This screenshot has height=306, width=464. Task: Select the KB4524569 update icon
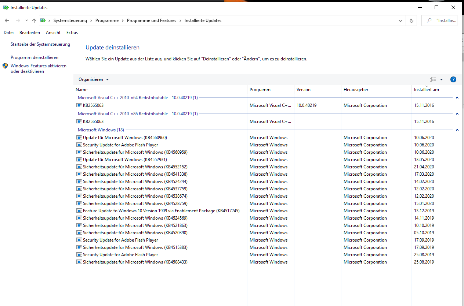coord(79,218)
